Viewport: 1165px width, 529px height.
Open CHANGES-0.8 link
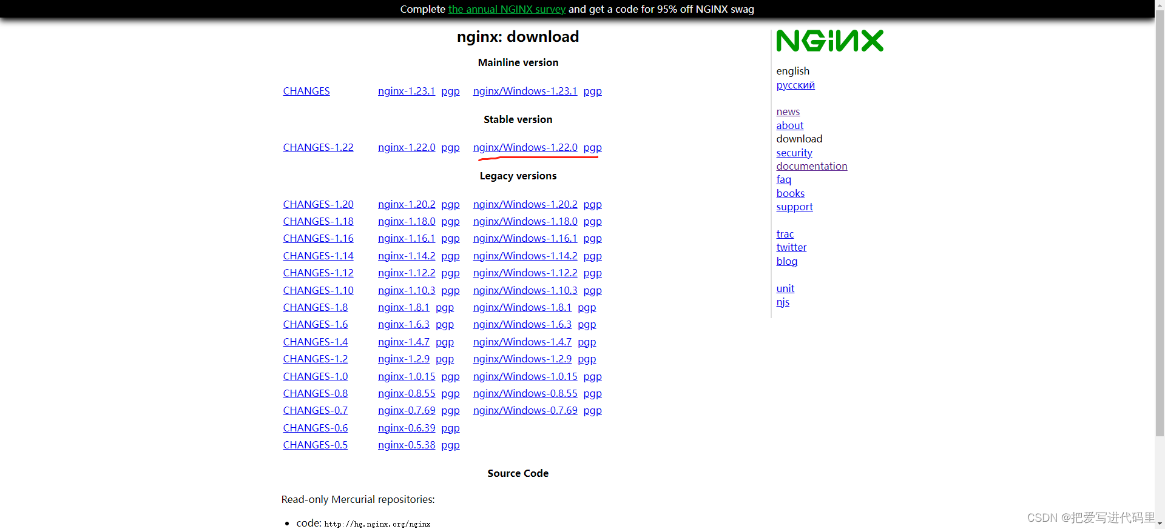coord(316,393)
